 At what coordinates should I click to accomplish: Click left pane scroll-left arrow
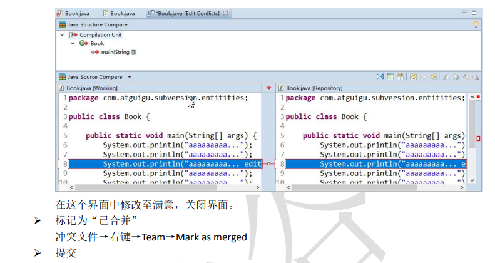72,187
